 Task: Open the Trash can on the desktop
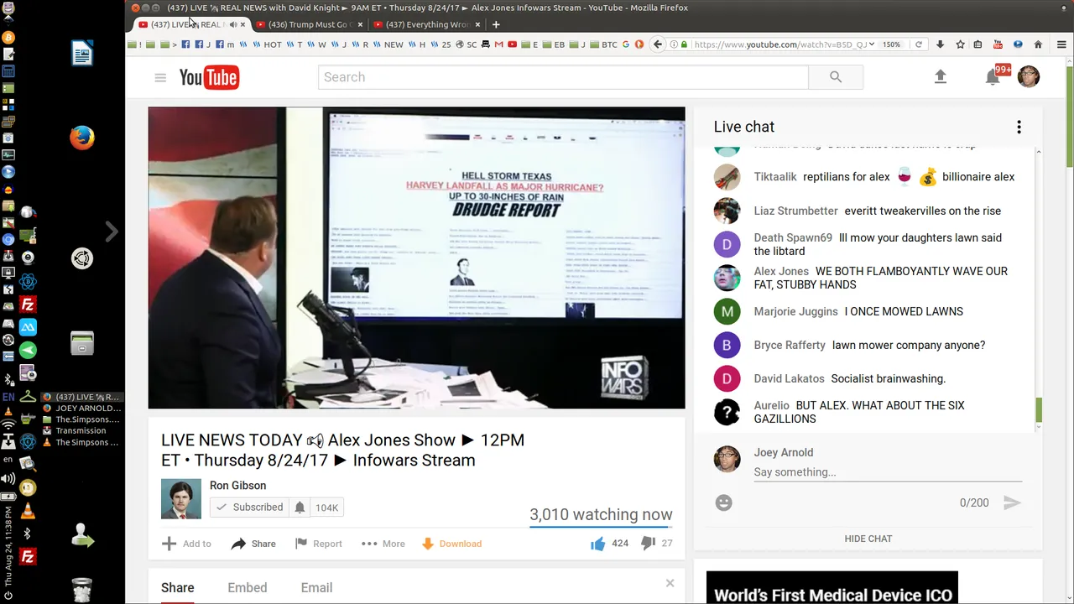coord(82,590)
